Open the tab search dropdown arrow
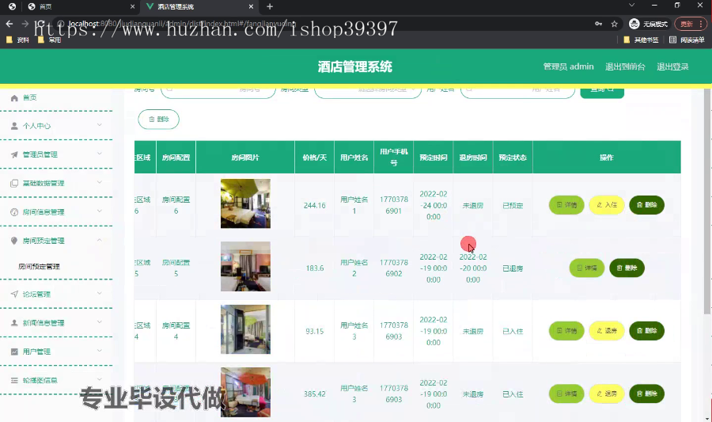The height and width of the screenshot is (422, 712). point(631,6)
